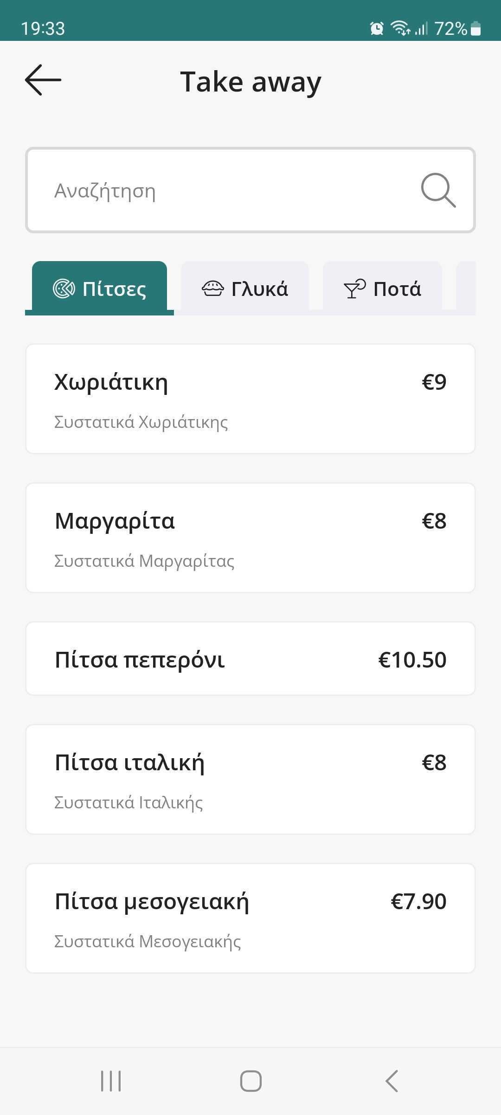
Task: Open the Χωριάτικη pizza item
Action: point(250,399)
